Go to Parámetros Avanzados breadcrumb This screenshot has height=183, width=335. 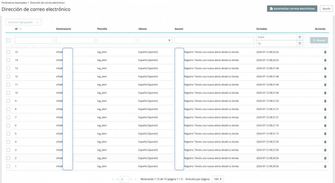14,3
